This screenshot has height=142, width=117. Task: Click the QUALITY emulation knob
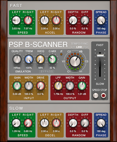tap(17, 59)
